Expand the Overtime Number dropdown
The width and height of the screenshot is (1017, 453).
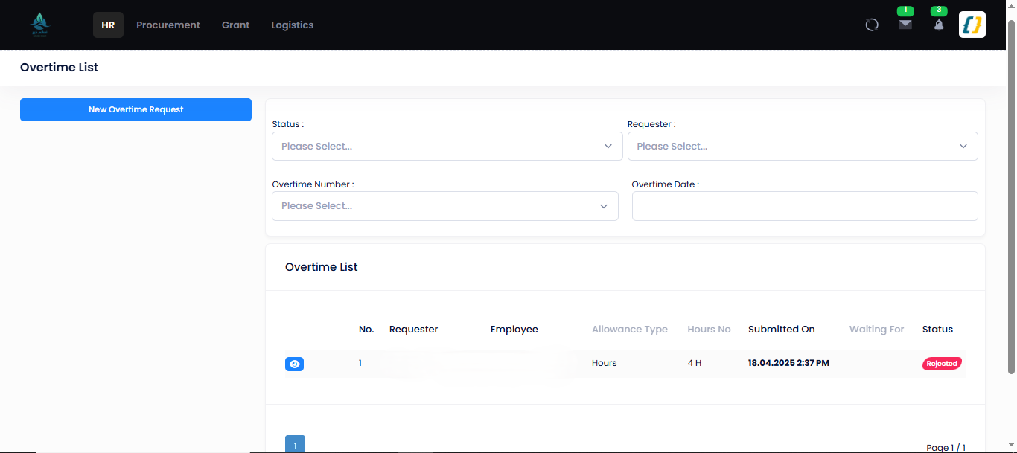tap(445, 206)
